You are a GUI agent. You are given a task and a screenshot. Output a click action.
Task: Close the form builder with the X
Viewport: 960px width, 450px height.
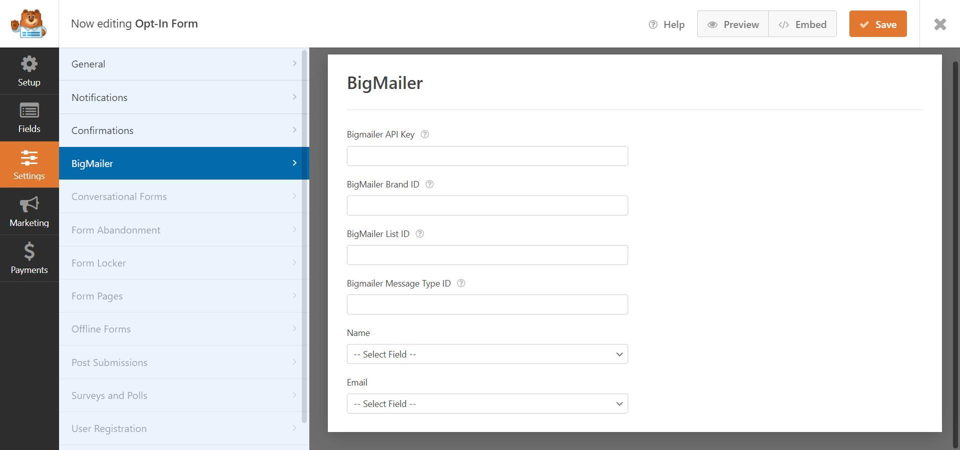(940, 24)
